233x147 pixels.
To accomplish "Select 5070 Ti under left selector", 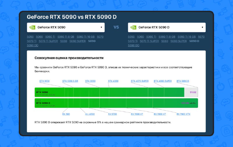I will click(31, 41).
